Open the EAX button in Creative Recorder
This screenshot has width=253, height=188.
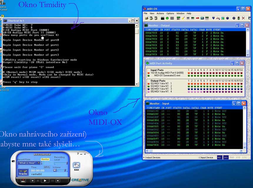pyautogui.click(x=76, y=165)
